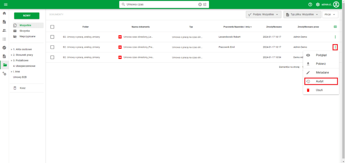Open the Typ pliku: Wszystkie dropdown
This screenshot has height=163, width=345.
[x=302, y=14]
